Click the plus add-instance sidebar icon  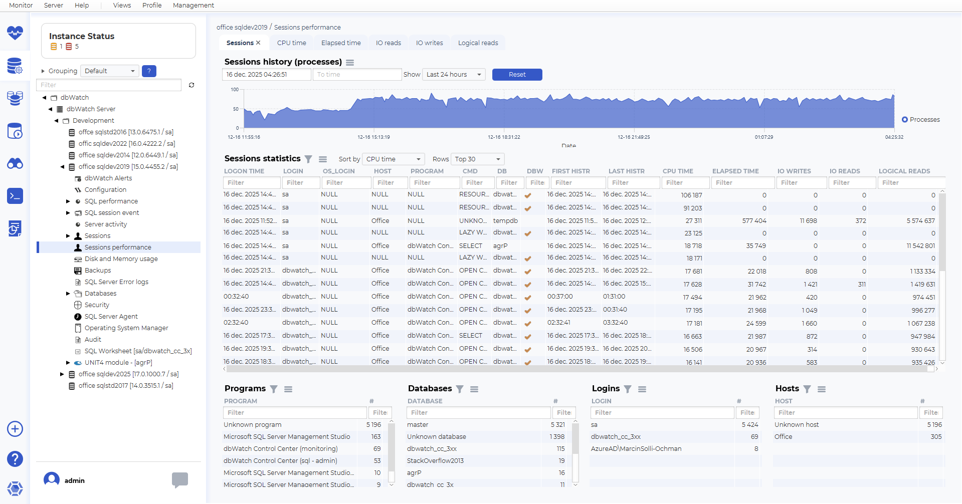15,429
